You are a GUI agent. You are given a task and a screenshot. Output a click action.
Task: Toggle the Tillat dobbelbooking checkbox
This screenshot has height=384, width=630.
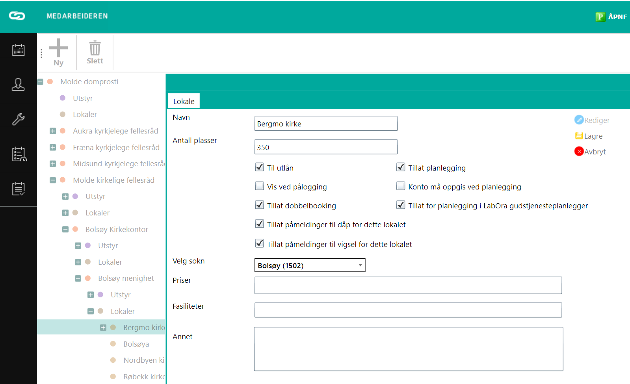click(259, 205)
